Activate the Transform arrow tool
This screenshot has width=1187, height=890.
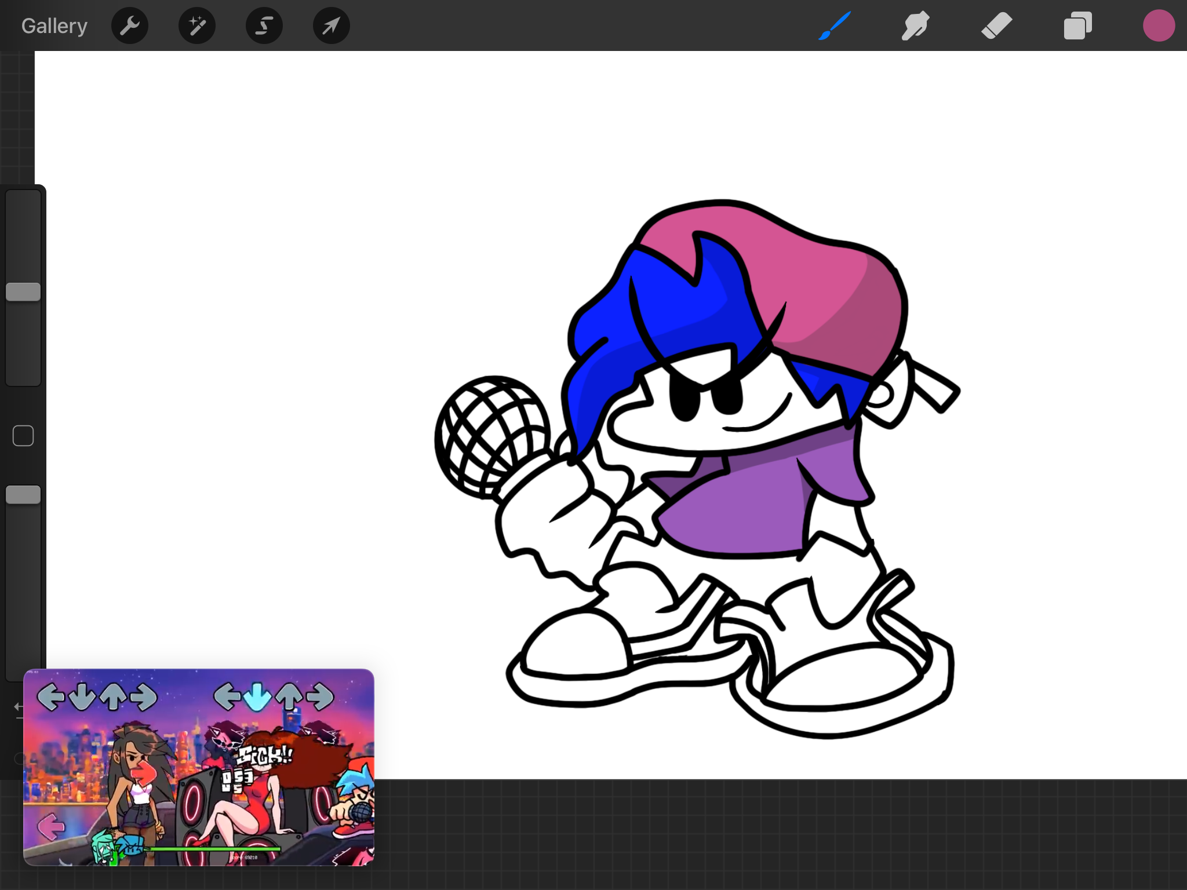331,25
